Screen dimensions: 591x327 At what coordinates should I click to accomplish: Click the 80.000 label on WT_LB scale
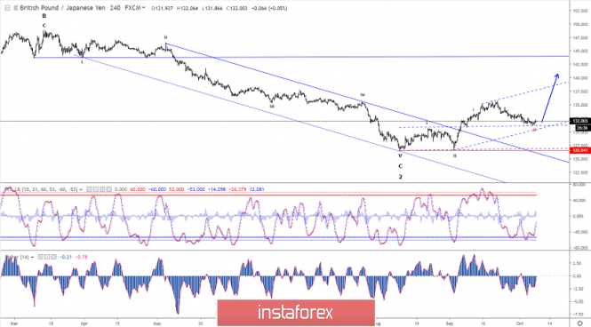pyautogui.click(x=580, y=185)
